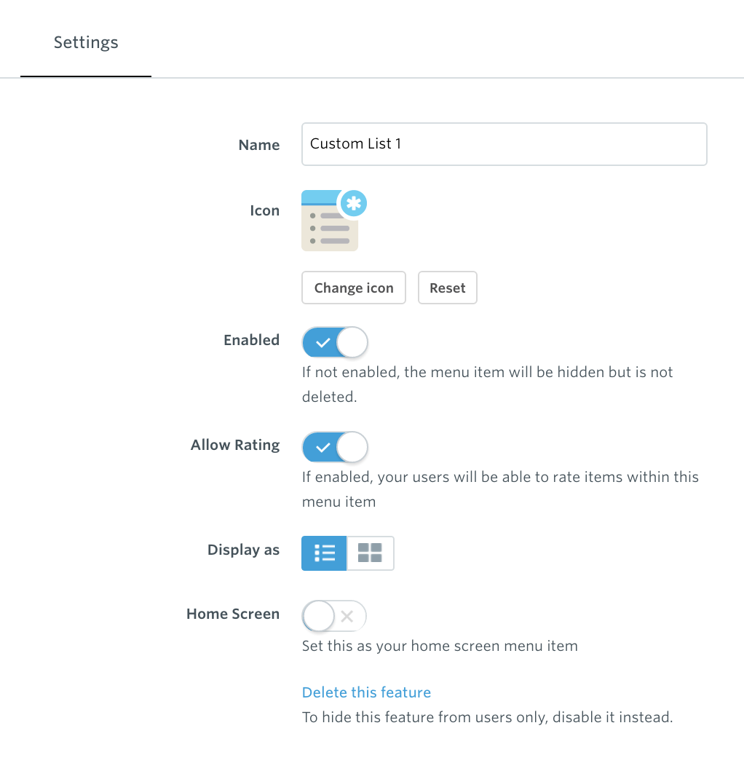Open the Settings tab

click(x=86, y=42)
